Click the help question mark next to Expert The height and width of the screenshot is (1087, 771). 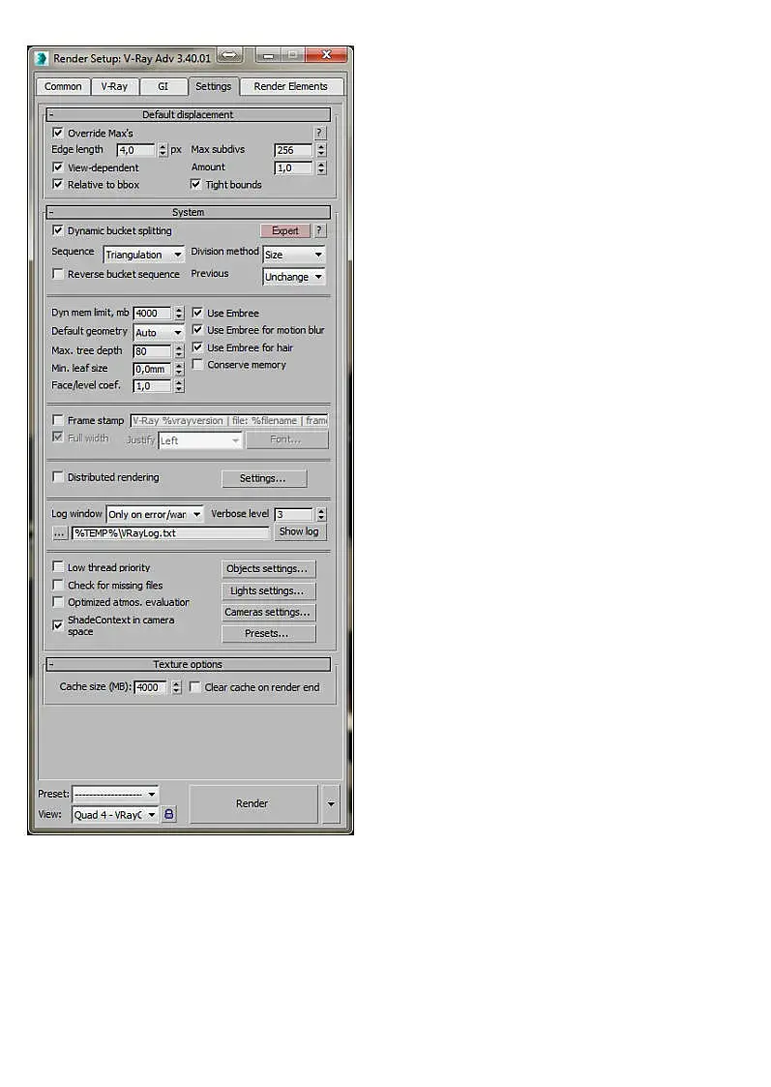tap(319, 230)
